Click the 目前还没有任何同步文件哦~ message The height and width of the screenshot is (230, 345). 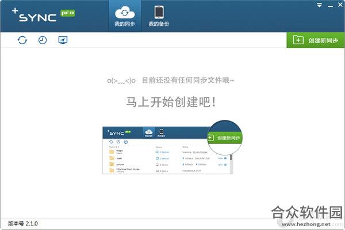coord(188,80)
